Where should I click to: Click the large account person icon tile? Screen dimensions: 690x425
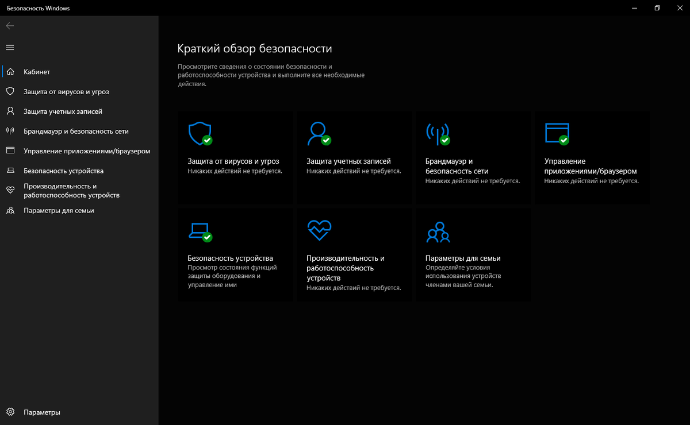(x=319, y=133)
